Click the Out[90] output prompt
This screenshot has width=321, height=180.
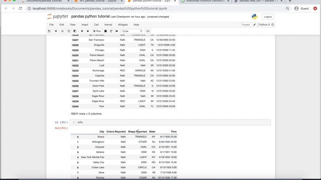click(61, 128)
